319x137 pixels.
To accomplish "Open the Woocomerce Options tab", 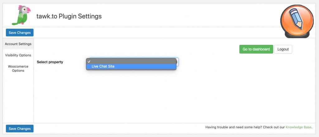I will click(x=18, y=68).
